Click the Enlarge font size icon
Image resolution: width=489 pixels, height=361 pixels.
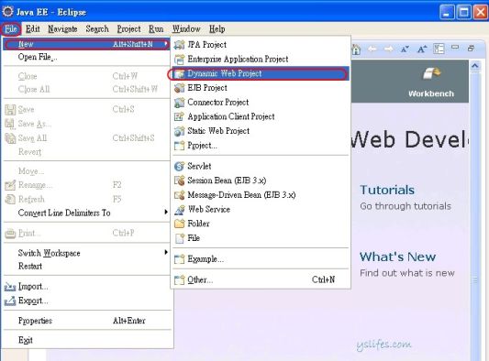(422, 49)
